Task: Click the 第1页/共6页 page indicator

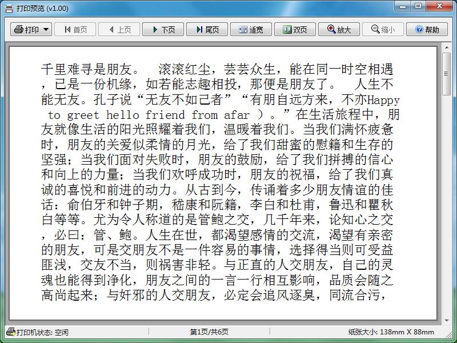Action: click(209, 332)
